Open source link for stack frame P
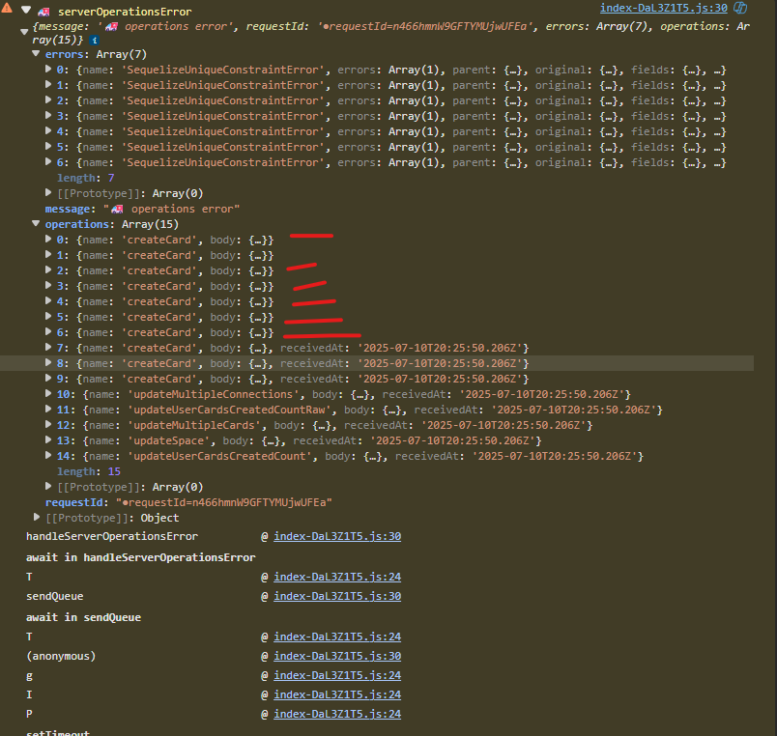This screenshot has height=736, width=777. click(x=336, y=715)
